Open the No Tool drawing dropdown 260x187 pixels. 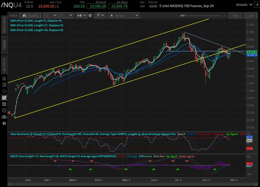123,15
